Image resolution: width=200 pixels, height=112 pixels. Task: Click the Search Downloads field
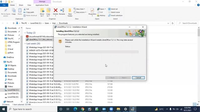[187, 23]
